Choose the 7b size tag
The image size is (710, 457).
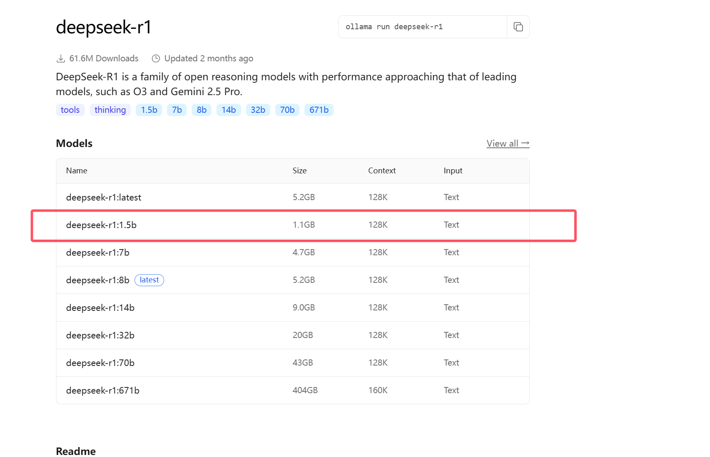click(177, 110)
